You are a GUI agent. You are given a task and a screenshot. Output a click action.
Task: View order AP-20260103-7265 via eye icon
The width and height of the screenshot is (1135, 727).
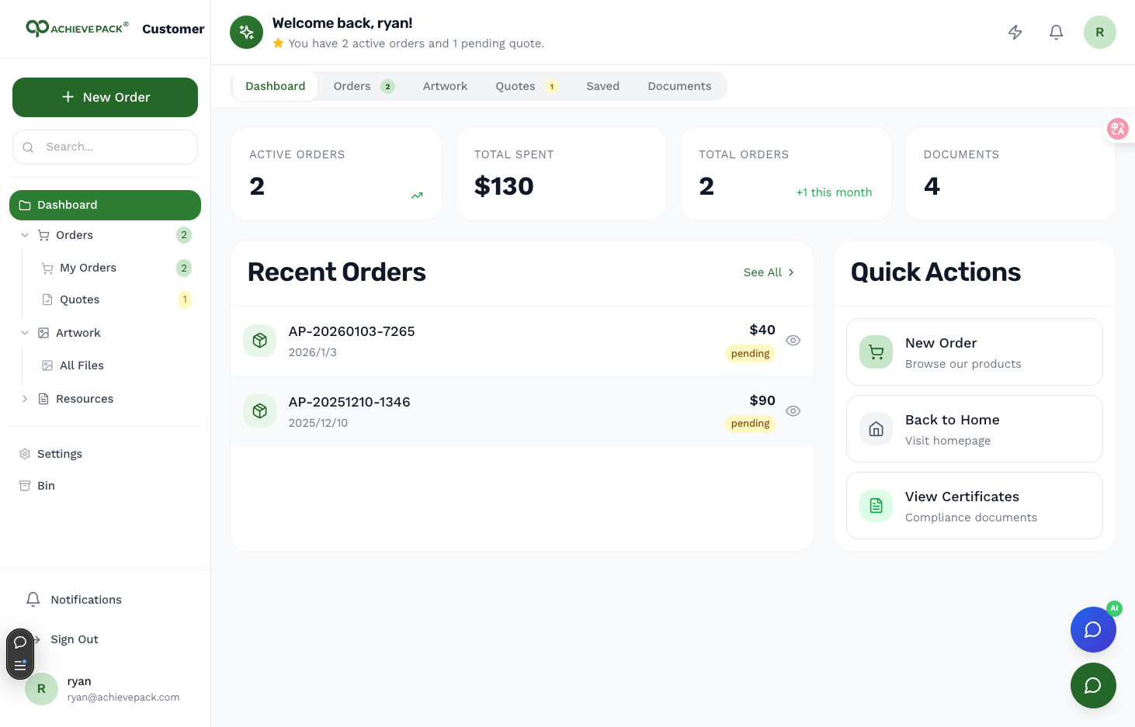(793, 341)
